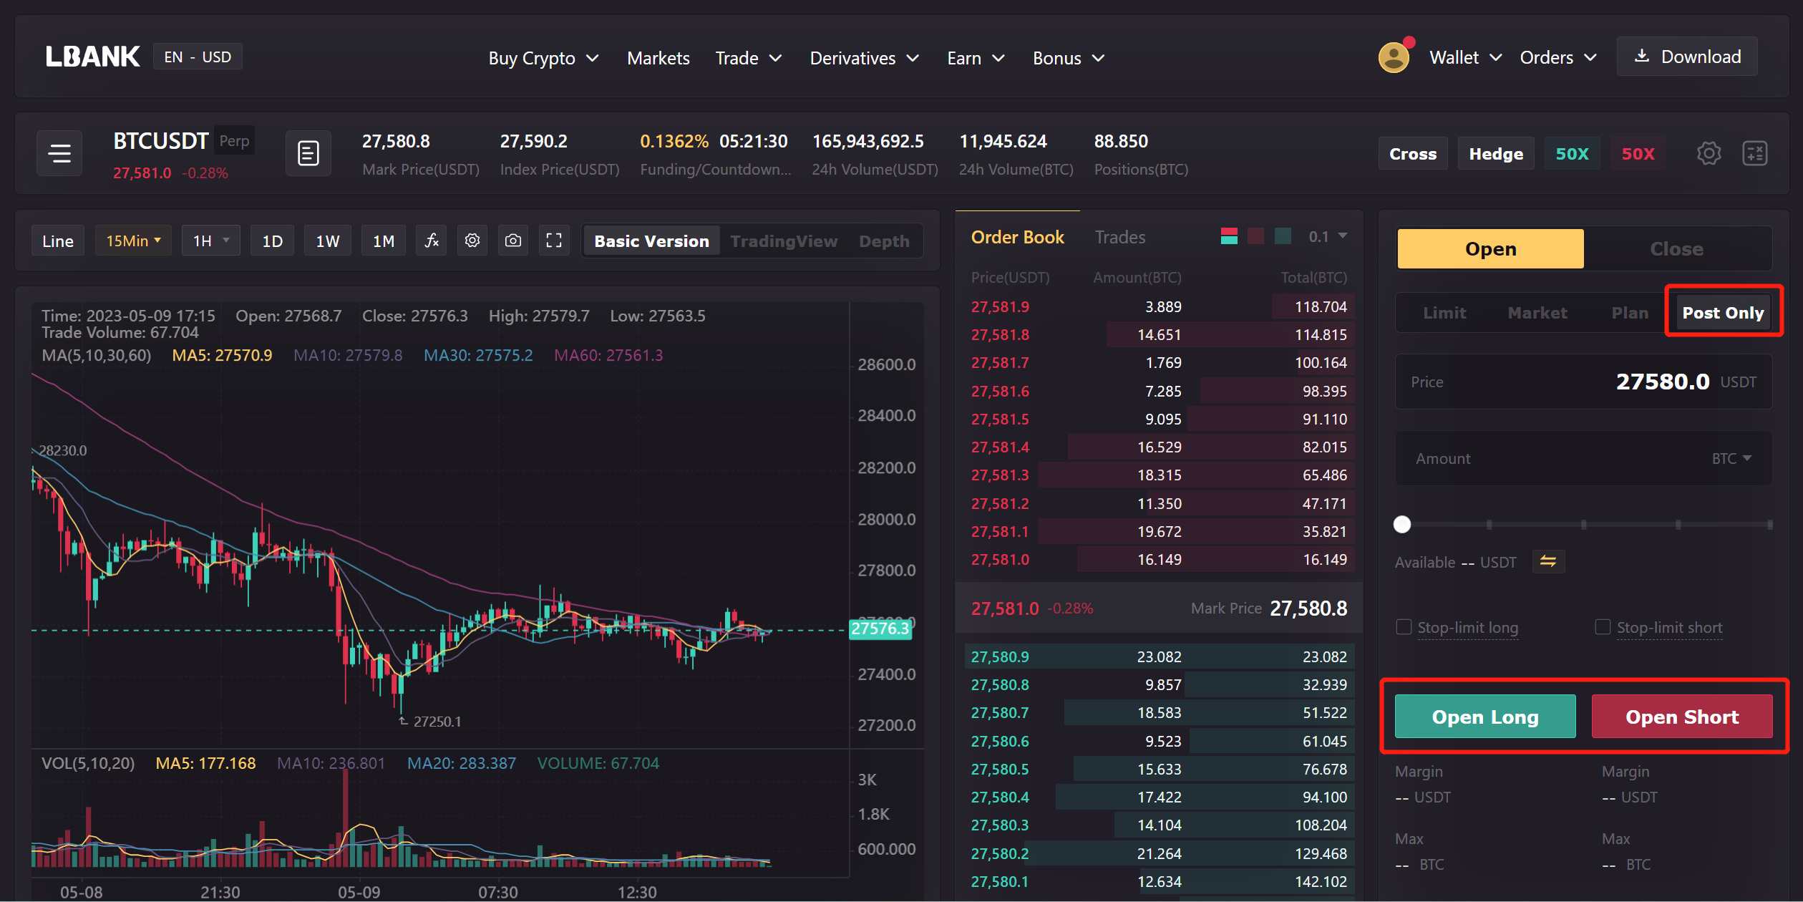Image resolution: width=1803 pixels, height=902 pixels.
Task: Open 15Min interval dropdown
Action: pyautogui.click(x=133, y=241)
